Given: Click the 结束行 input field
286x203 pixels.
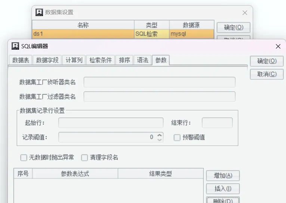Looking at the screenshot, I should 217,123.
